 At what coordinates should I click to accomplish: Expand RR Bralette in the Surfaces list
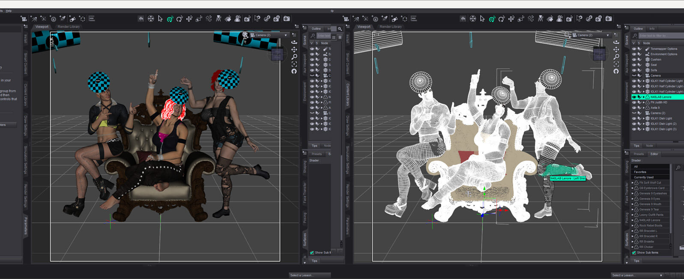(633, 242)
